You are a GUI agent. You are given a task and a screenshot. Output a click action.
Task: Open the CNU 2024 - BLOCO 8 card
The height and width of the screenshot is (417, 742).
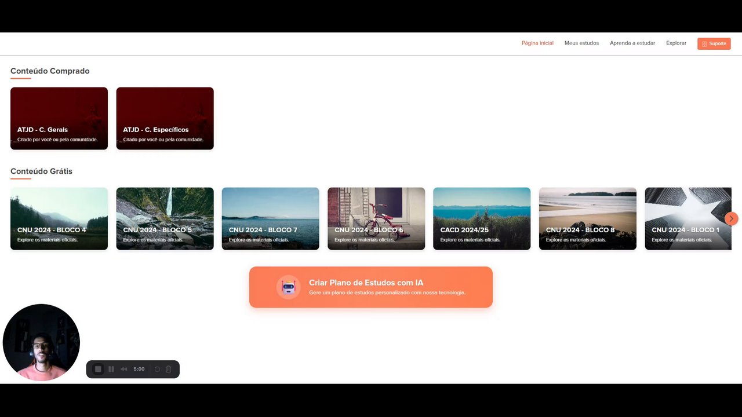[x=588, y=218]
